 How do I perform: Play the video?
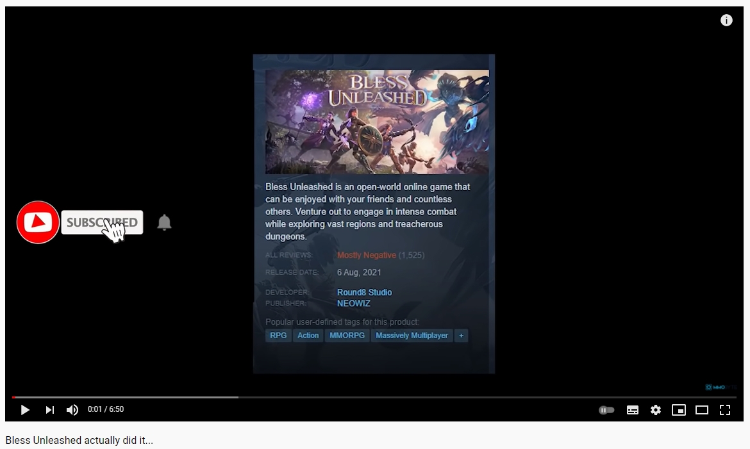pos(25,410)
